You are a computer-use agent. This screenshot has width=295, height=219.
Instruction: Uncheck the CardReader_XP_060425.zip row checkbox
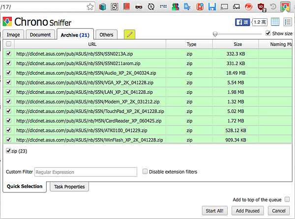coord(8,121)
